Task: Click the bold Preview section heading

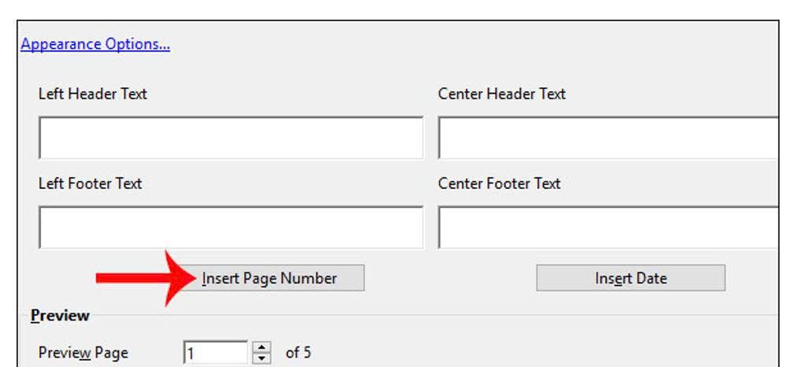Action: click(x=60, y=316)
